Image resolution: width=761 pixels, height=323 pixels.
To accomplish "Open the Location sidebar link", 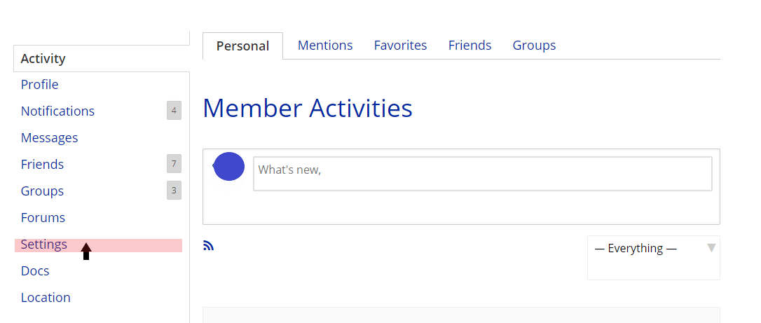I will pyautogui.click(x=46, y=298).
